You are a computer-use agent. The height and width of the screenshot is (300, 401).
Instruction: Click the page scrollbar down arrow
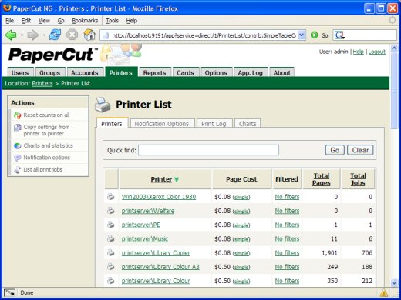coord(394,282)
